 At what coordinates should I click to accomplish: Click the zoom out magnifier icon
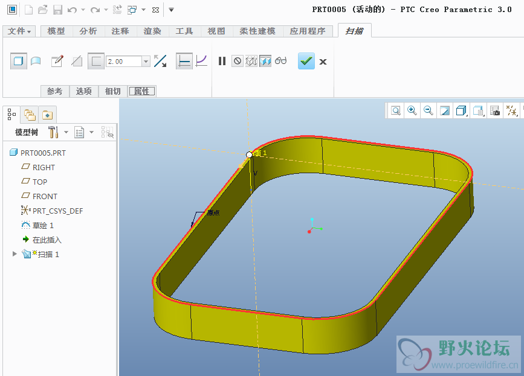click(429, 110)
